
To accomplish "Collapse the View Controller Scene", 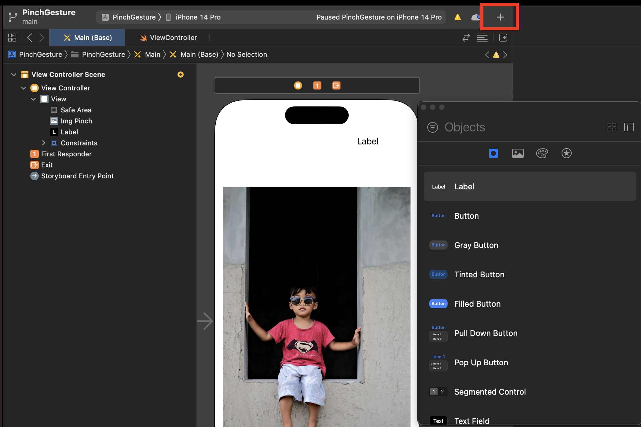I will click(x=14, y=75).
